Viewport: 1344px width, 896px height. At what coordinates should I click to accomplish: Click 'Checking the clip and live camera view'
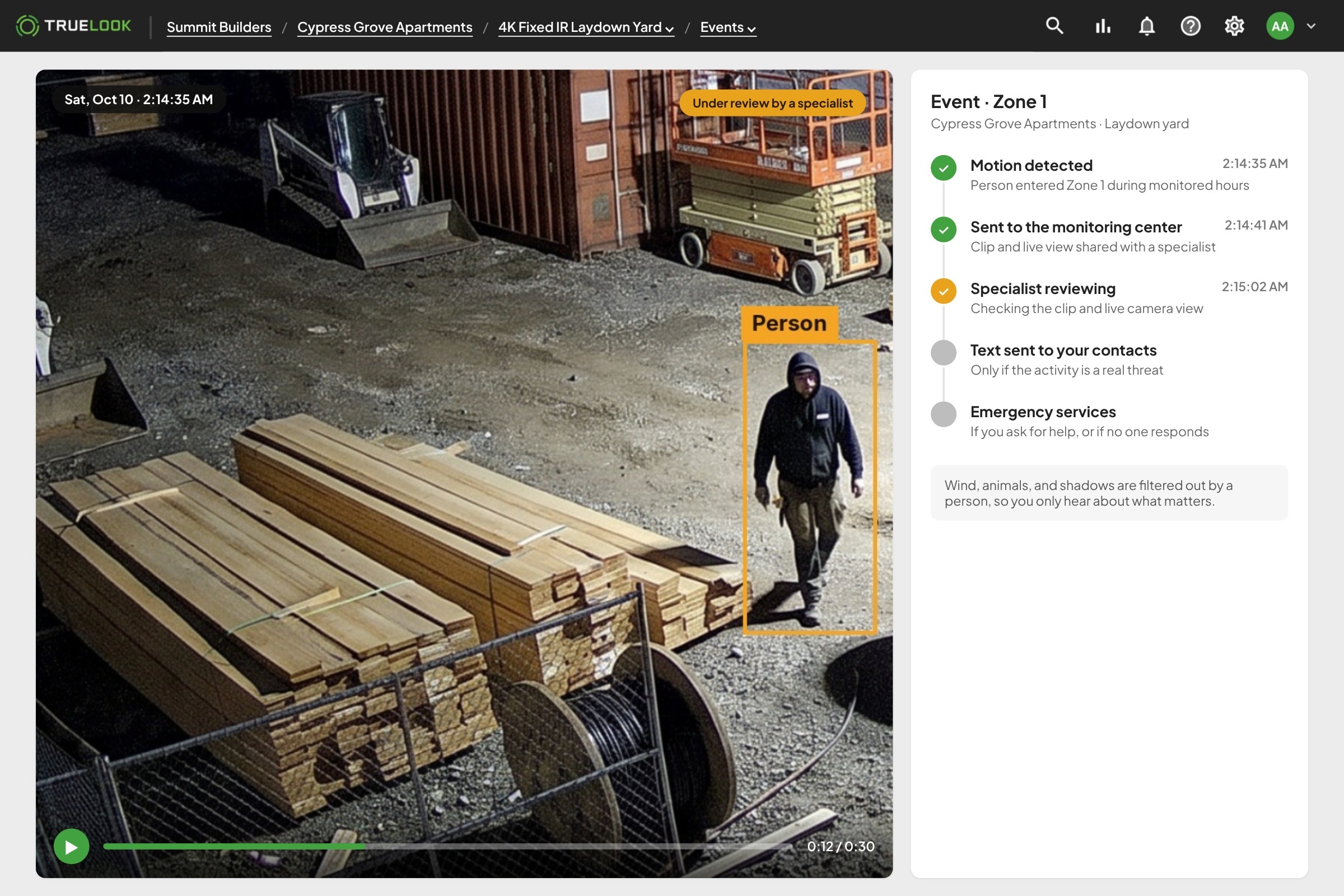[x=1086, y=309]
